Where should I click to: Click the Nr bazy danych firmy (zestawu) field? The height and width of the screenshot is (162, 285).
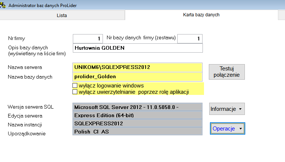(190, 39)
